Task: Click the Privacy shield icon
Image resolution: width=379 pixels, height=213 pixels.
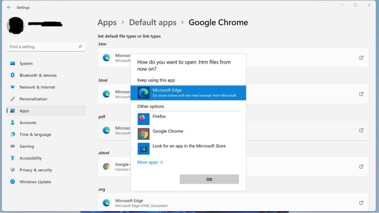Action: (13, 170)
